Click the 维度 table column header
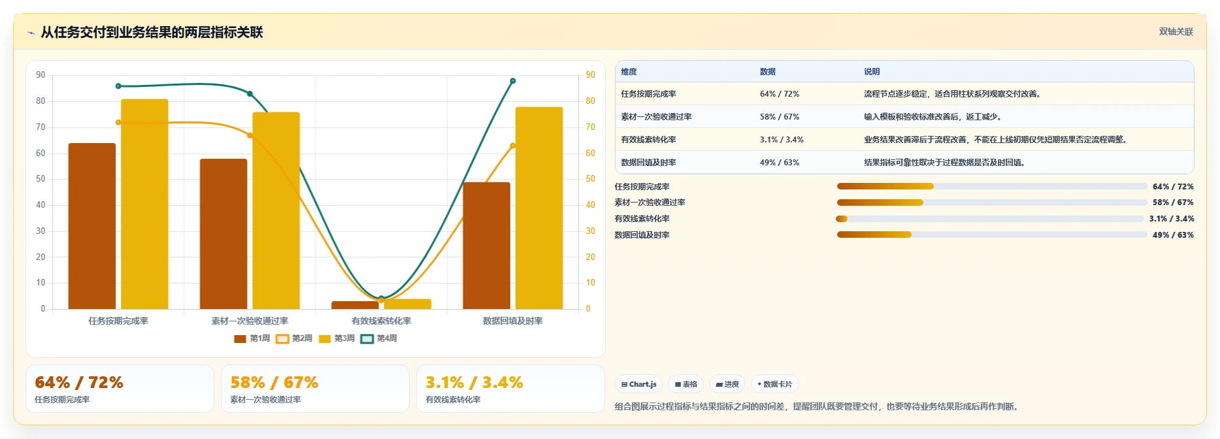Image resolution: width=1220 pixels, height=439 pixels. (x=629, y=72)
